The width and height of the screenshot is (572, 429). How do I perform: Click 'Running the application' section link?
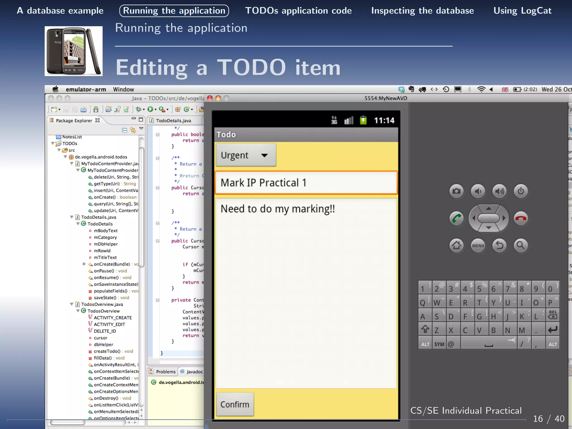tap(174, 11)
